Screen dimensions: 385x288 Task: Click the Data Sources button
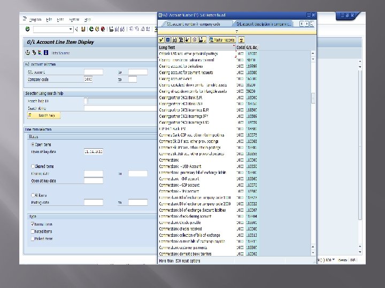tap(60, 53)
